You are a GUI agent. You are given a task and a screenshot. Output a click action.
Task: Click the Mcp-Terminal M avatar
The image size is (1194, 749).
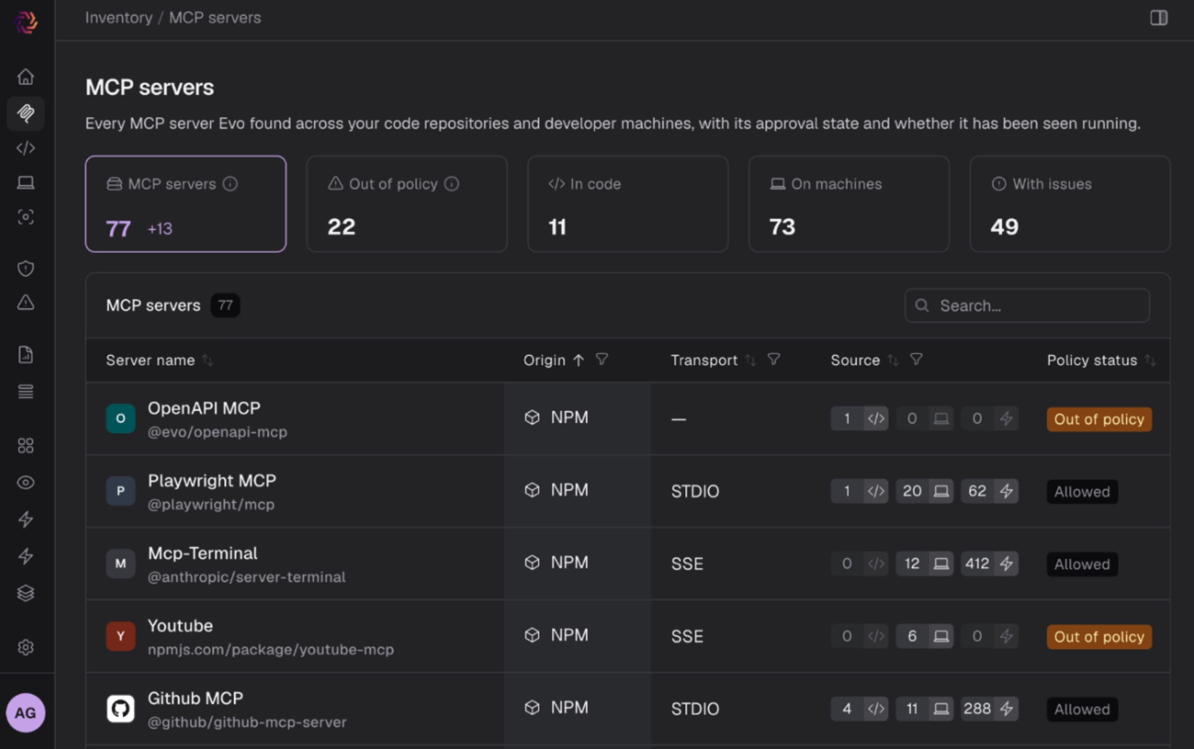120,563
